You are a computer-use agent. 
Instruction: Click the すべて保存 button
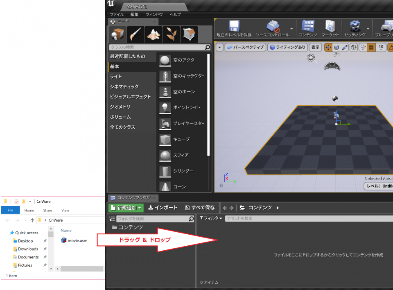pyautogui.click(x=200, y=208)
